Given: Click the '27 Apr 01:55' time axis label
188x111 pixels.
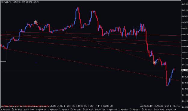Looking at the screenshot, I should (x=124, y=110).
